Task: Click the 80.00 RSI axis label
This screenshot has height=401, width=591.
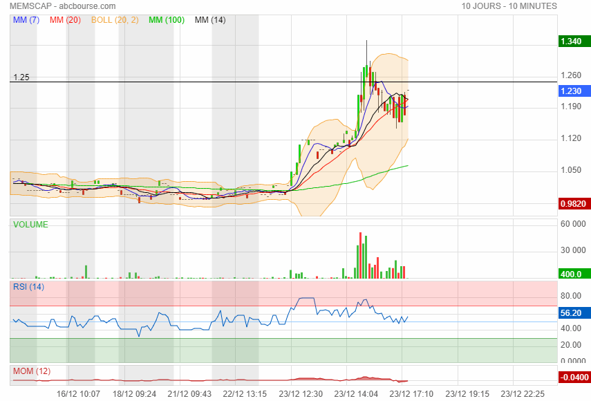Action: [x=571, y=296]
